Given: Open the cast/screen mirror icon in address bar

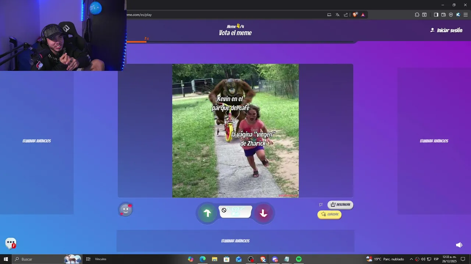Looking at the screenshot, I should tap(329, 15).
